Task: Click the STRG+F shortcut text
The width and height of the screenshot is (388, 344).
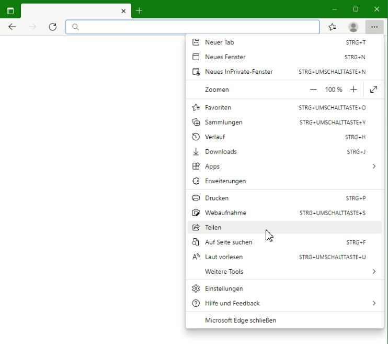Action: tap(356, 242)
